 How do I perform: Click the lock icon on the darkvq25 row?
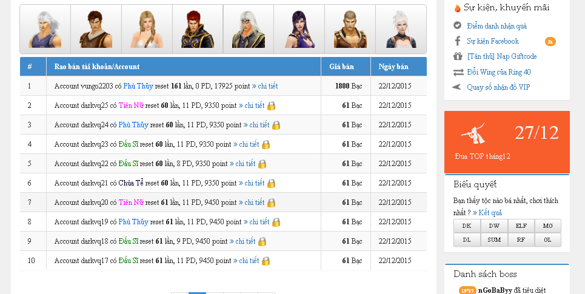click(272, 105)
